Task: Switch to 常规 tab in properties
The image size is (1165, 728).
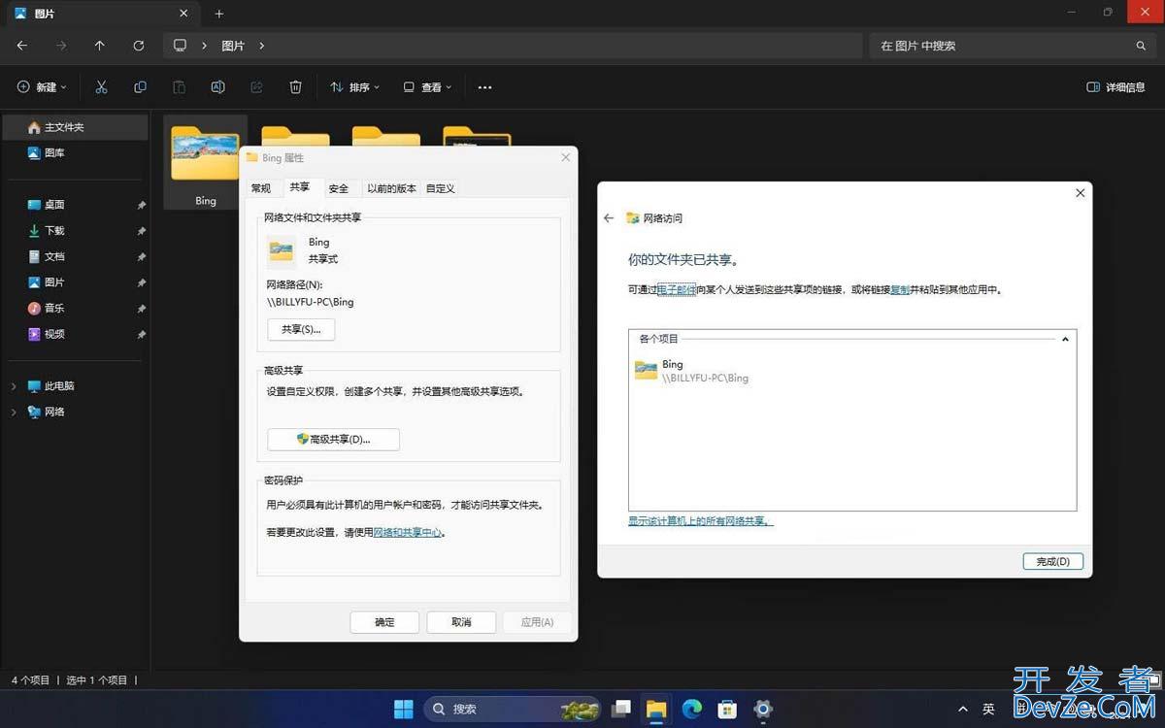Action: 261,188
